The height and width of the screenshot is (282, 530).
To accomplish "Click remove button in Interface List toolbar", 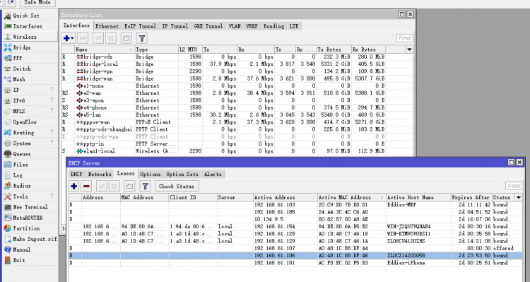I will pos(83,38).
